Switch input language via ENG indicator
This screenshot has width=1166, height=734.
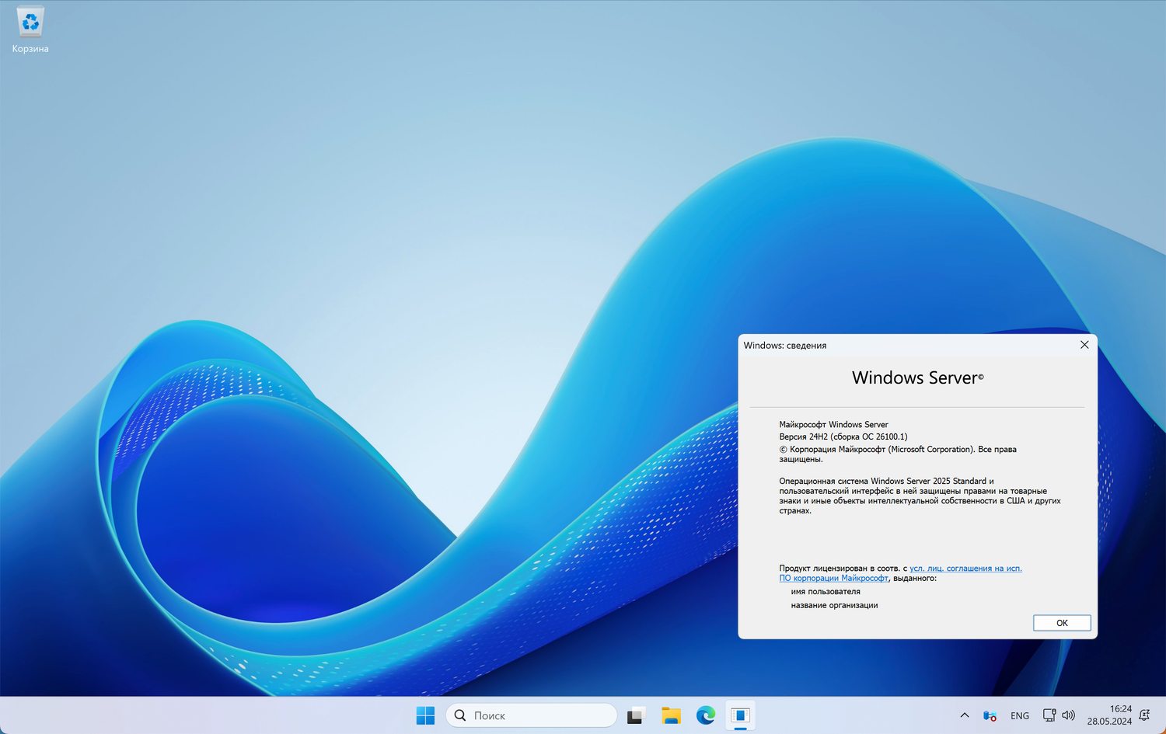click(1020, 715)
